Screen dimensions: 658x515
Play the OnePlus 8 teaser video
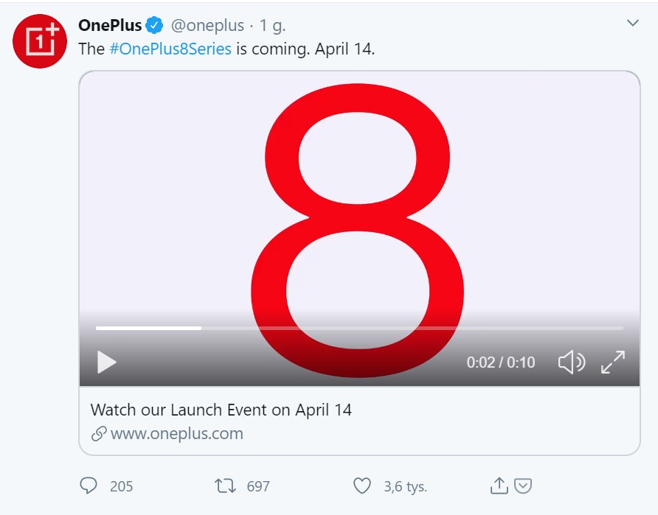106,362
